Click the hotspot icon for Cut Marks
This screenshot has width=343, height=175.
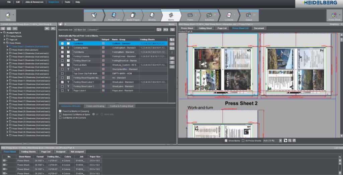point(104,43)
